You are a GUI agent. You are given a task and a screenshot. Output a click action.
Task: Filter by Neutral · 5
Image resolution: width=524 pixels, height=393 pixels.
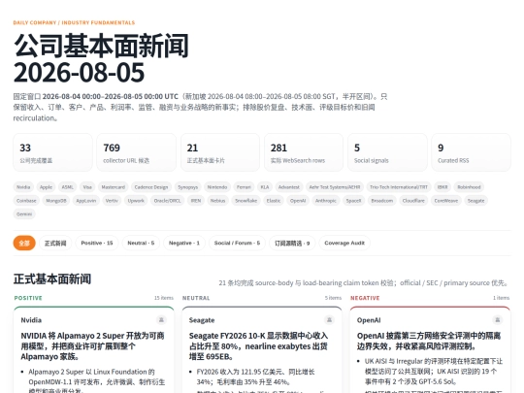pyautogui.click(x=141, y=243)
